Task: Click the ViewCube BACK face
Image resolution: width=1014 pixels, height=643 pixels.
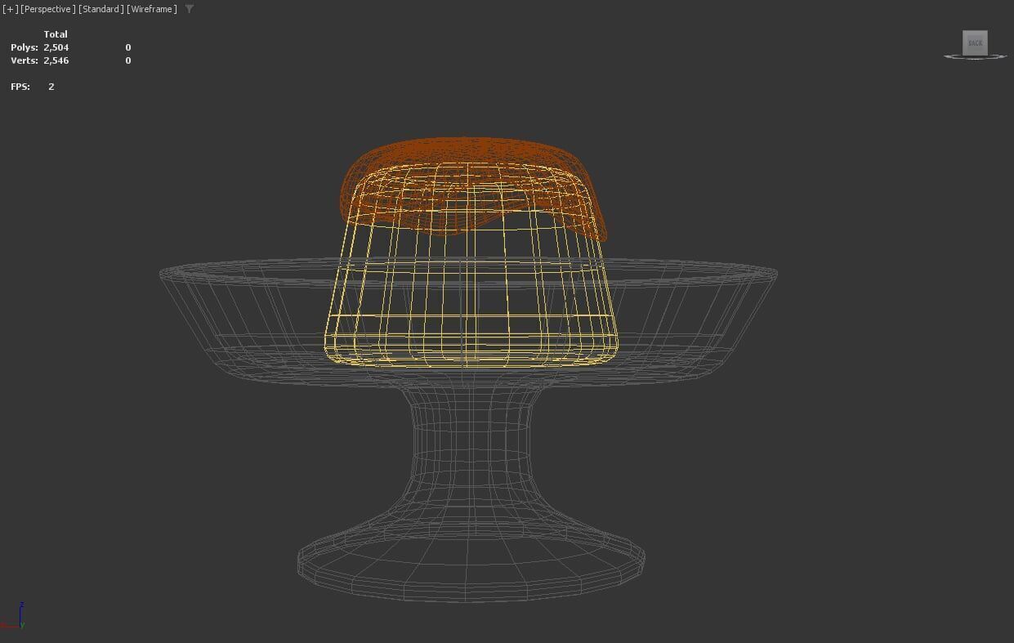Action: (975, 42)
